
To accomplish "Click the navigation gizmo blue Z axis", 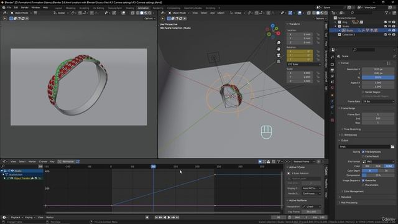I will point(272,26).
